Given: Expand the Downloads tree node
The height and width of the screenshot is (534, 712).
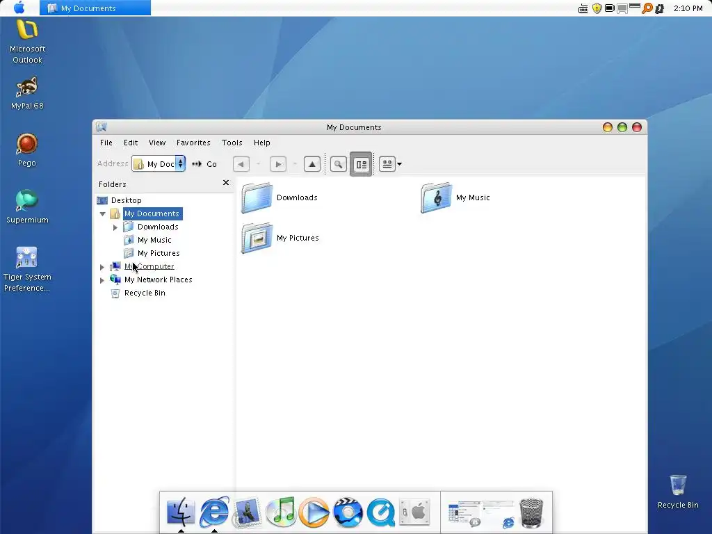Looking at the screenshot, I should click(x=115, y=227).
